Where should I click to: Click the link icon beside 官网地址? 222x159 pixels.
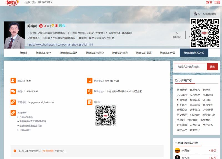(x=13, y=102)
